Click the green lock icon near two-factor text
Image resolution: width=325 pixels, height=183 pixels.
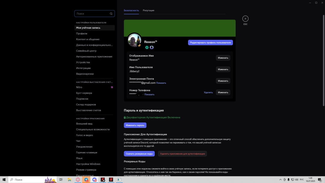click(x=125, y=117)
